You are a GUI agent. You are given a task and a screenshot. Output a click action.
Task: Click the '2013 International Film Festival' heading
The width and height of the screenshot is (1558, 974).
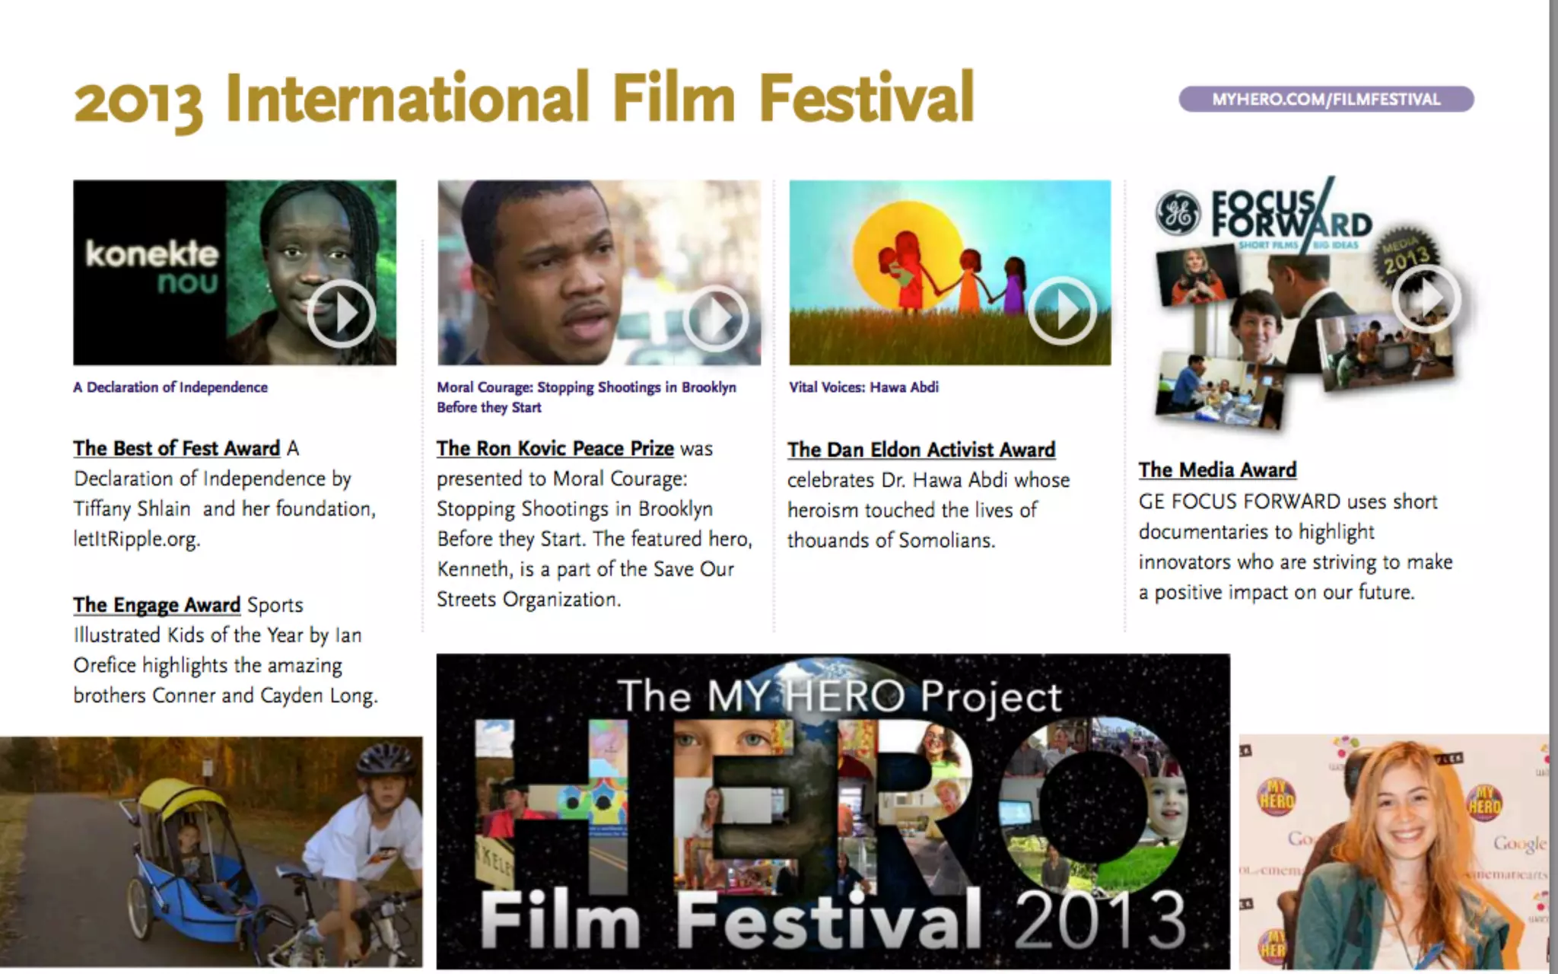[x=523, y=99]
